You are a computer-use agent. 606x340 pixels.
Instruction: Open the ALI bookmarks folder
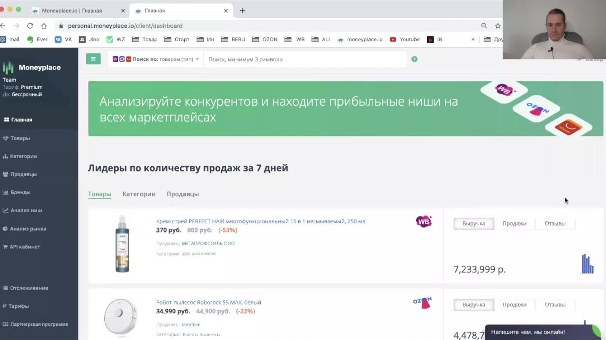pyautogui.click(x=321, y=40)
